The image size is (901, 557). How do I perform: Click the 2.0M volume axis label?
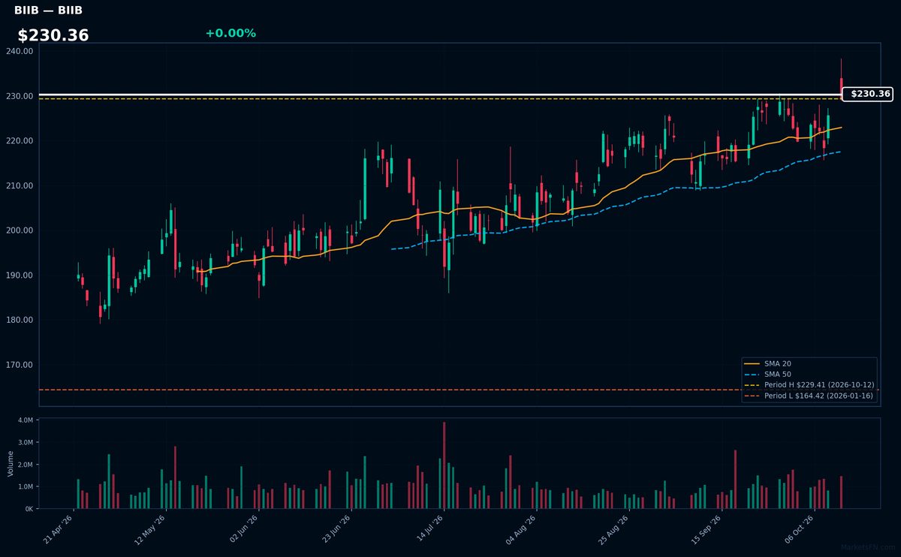point(26,465)
